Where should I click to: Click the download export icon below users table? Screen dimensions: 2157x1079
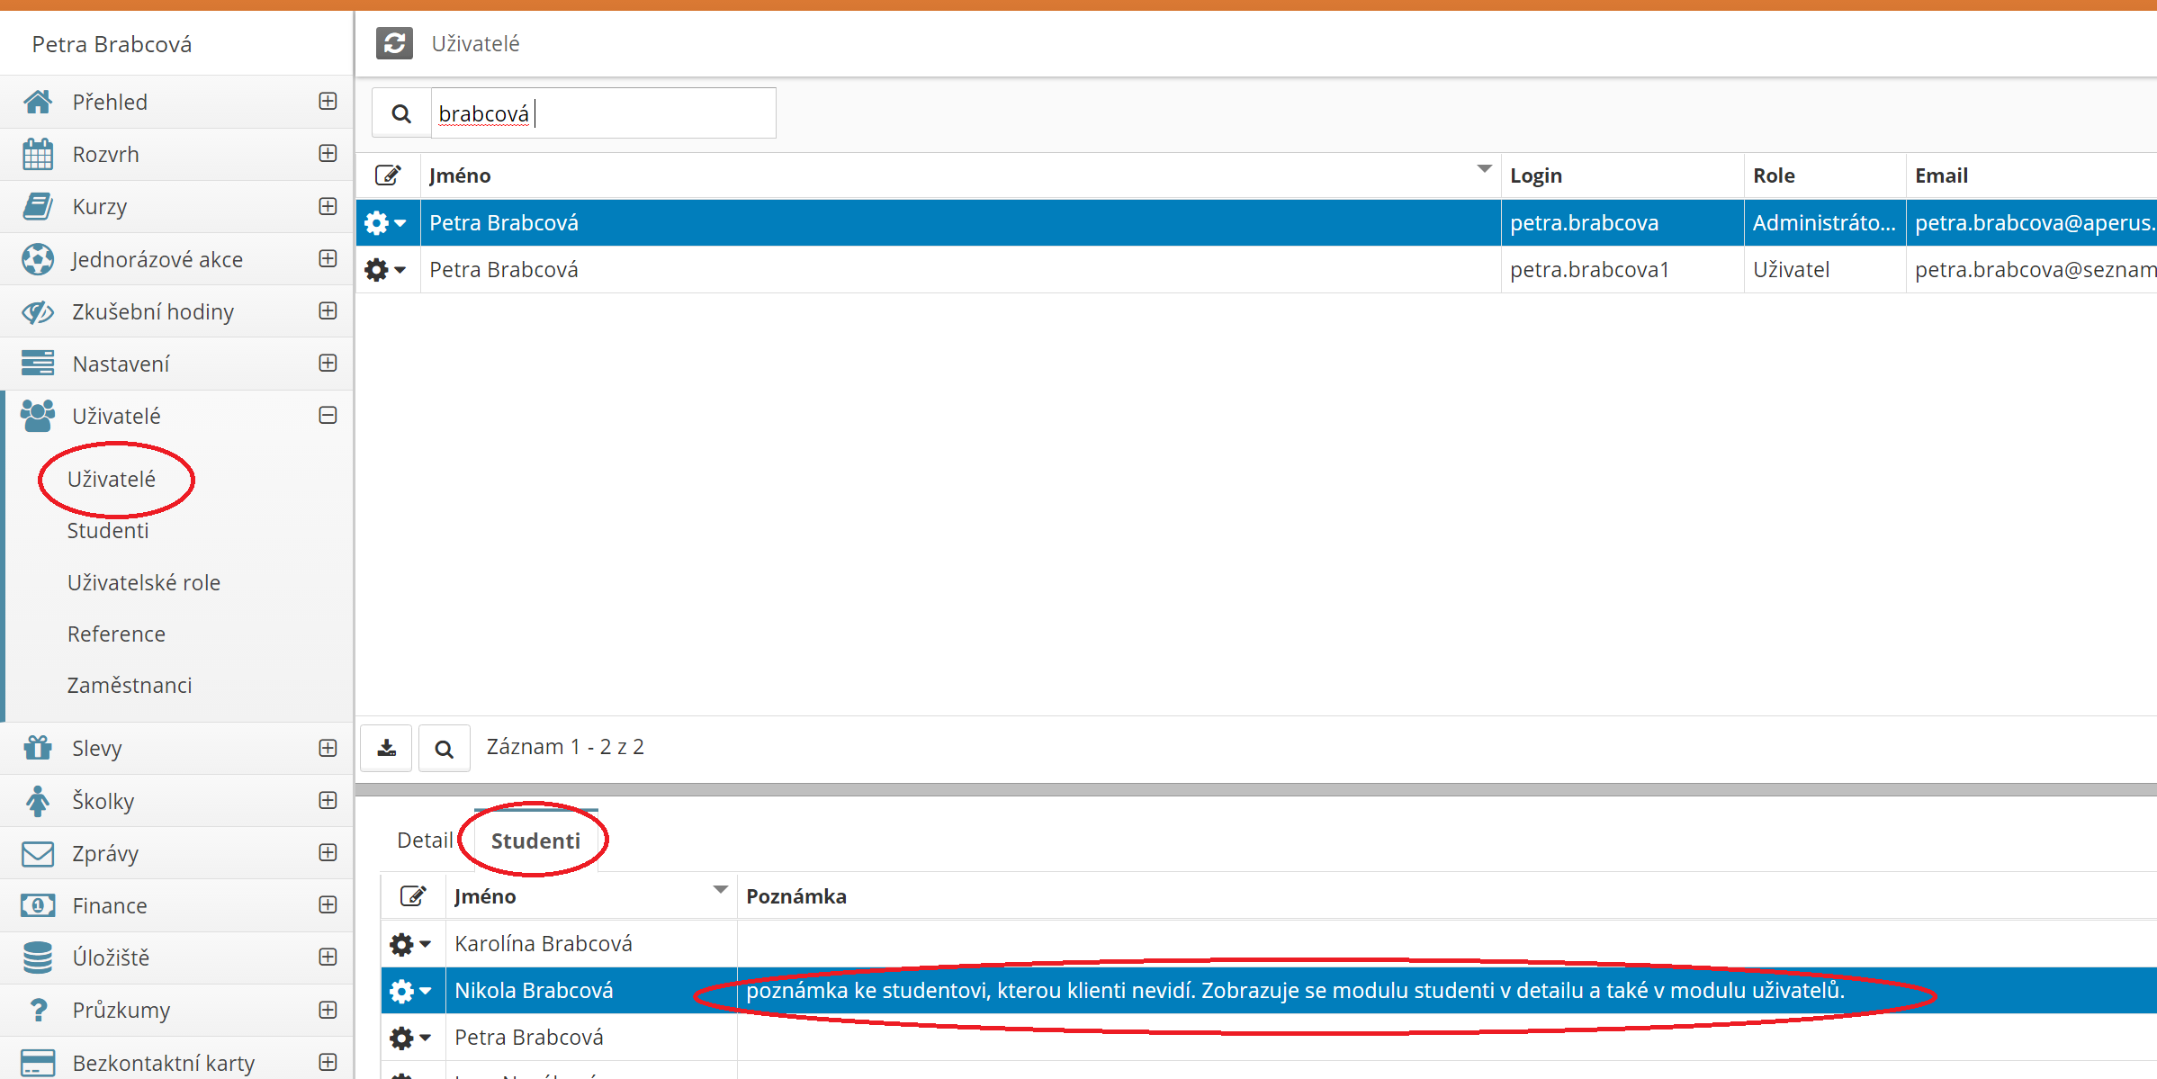pyautogui.click(x=386, y=748)
